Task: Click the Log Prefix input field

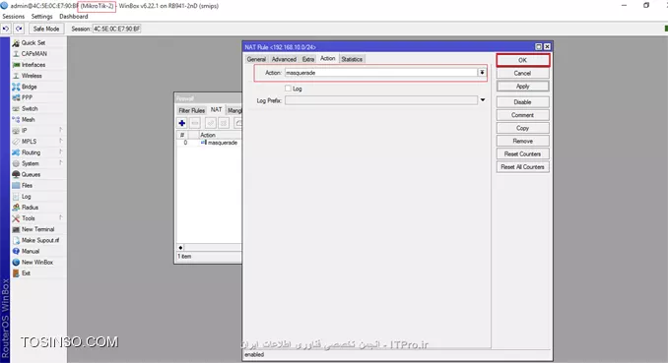Action: 381,100
